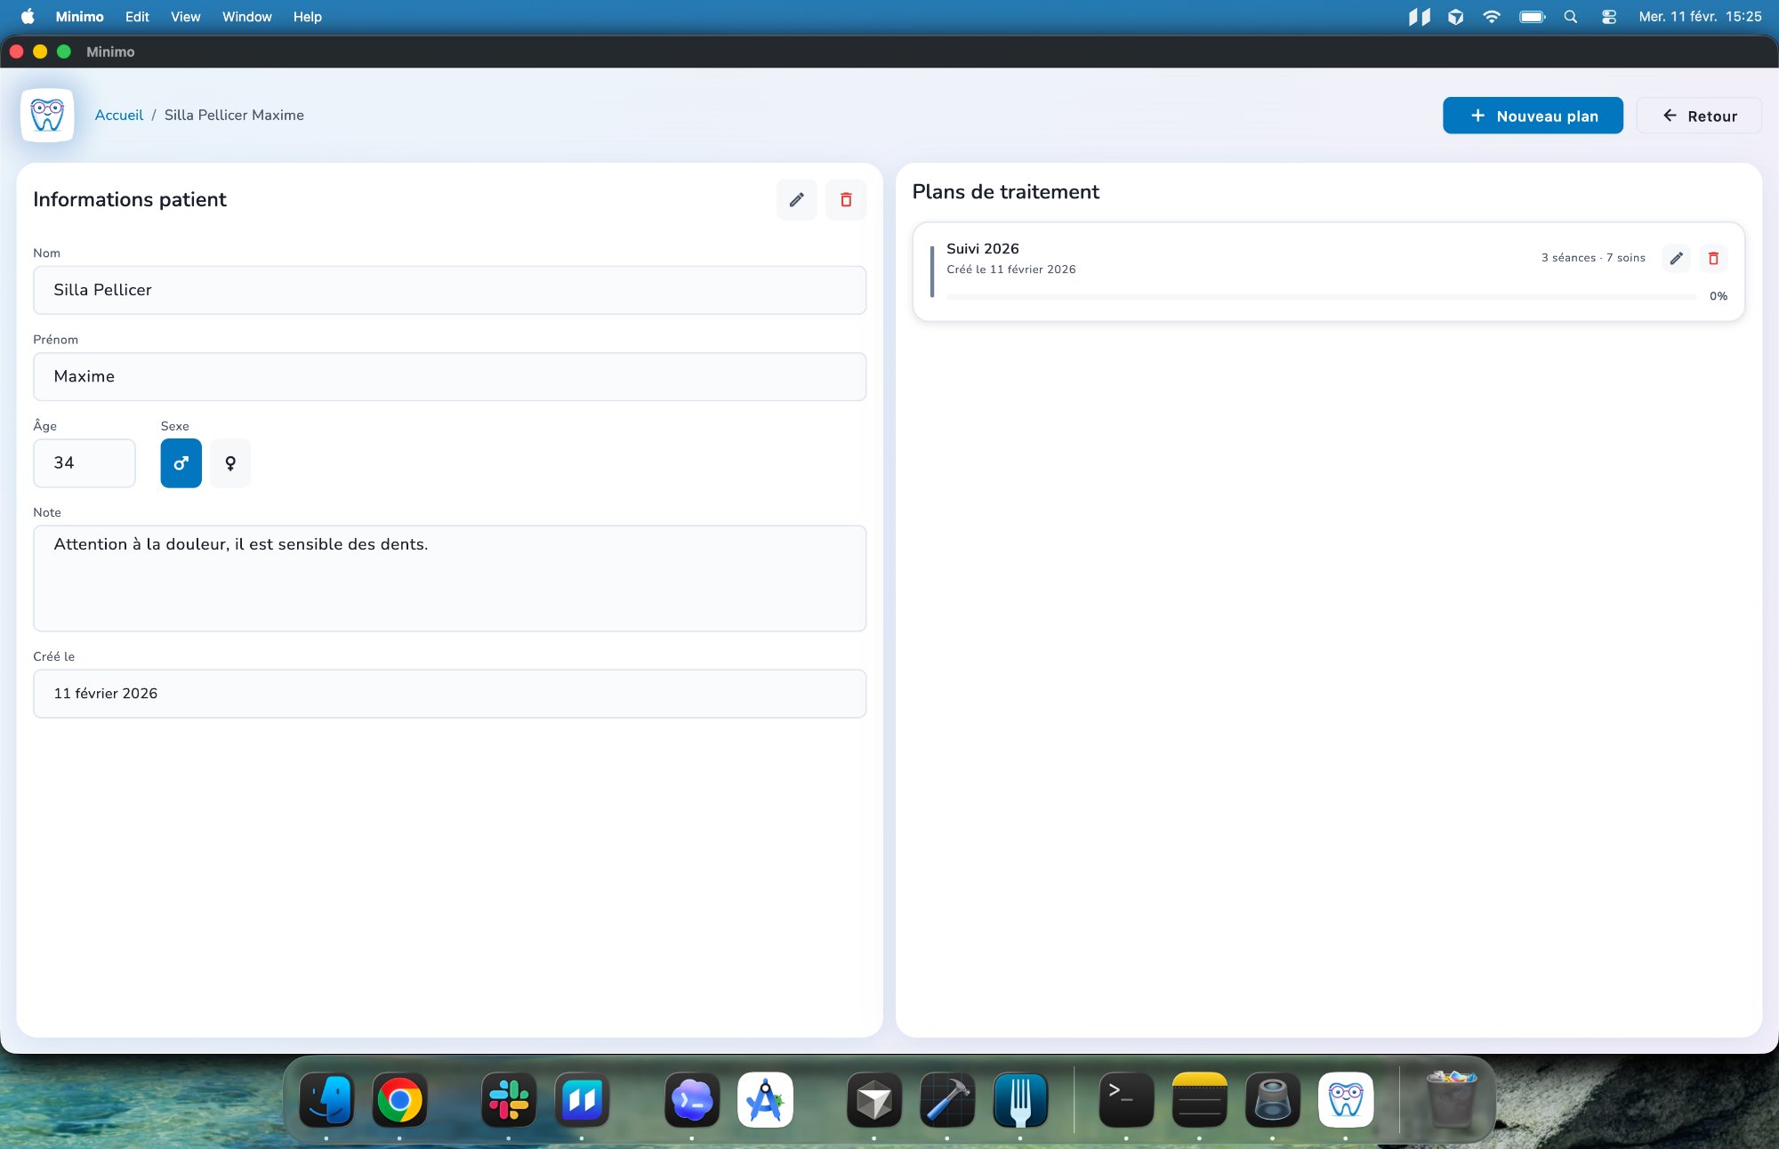This screenshot has height=1149, width=1779.
Task: Select the female sex toggle
Action: coord(230,463)
